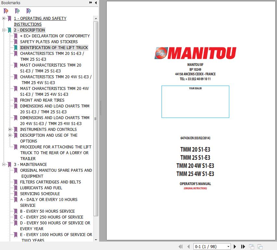Click the delete bookmark icon

click(6, 11)
